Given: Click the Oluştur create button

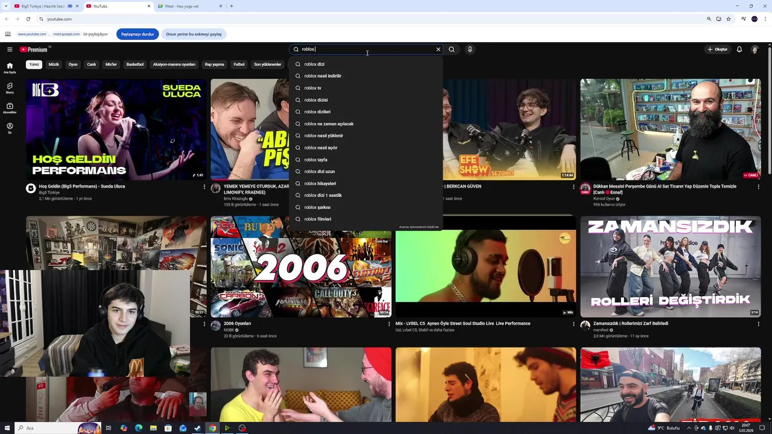Looking at the screenshot, I should tap(718, 49).
